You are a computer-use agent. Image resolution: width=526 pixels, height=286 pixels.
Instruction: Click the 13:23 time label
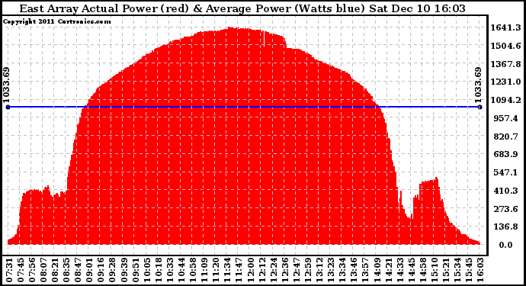331,270
